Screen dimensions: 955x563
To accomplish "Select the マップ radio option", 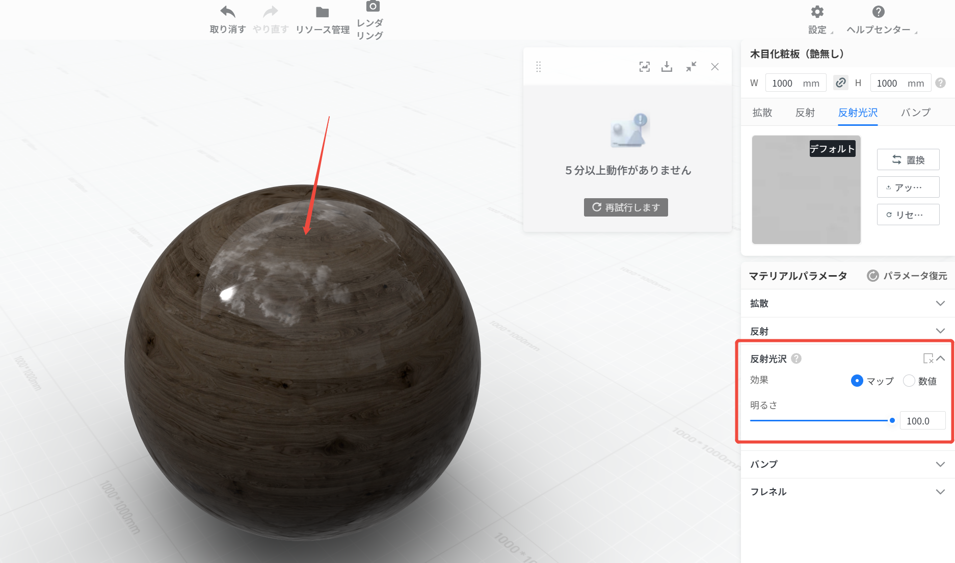I will pyautogui.click(x=857, y=381).
